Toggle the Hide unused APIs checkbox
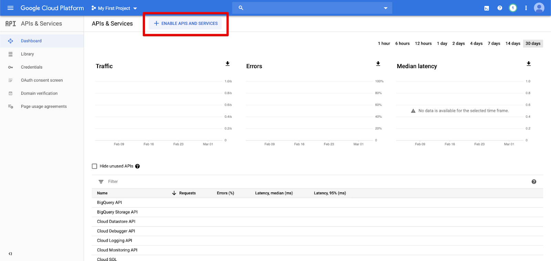 pyautogui.click(x=95, y=166)
